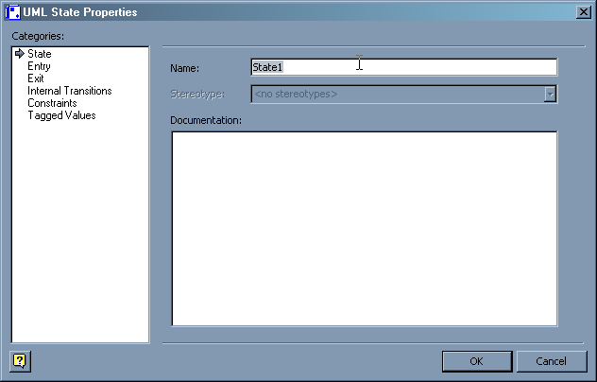The width and height of the screenshot is (597, 382).
Task: Close the UML State Properties dialog
Action: coord(583,11)
